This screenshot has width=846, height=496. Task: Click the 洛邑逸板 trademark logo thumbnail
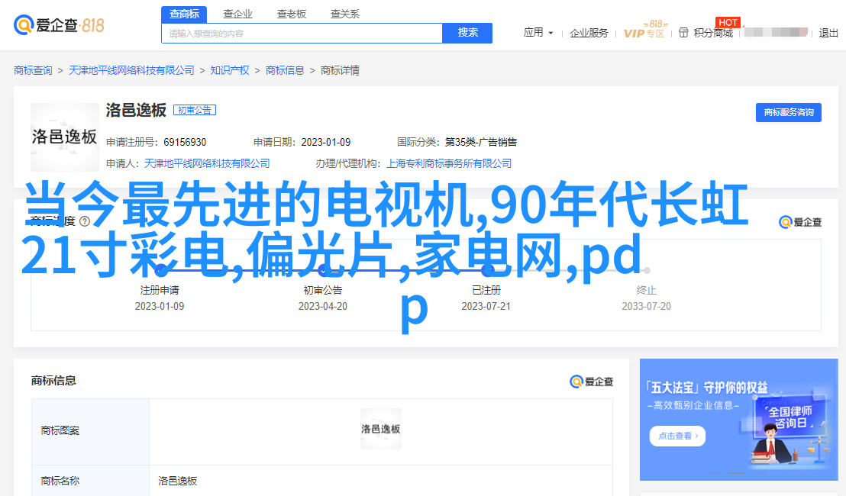[x=65, y=137]
